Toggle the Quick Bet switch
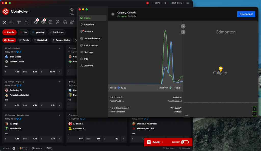The image size is (261, 151). 185,142
